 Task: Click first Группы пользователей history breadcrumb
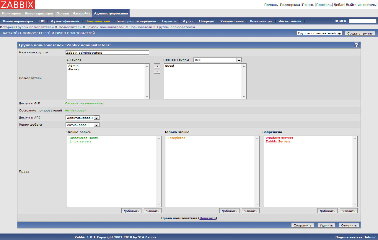coord(35,27)
